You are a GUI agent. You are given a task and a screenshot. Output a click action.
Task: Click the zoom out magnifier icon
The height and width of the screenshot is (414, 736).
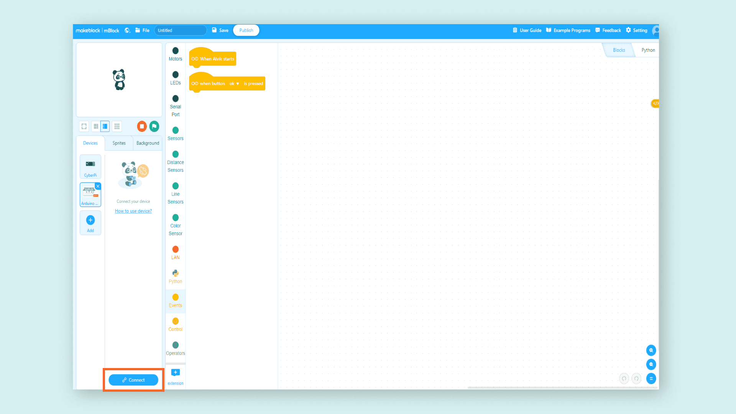651,365
